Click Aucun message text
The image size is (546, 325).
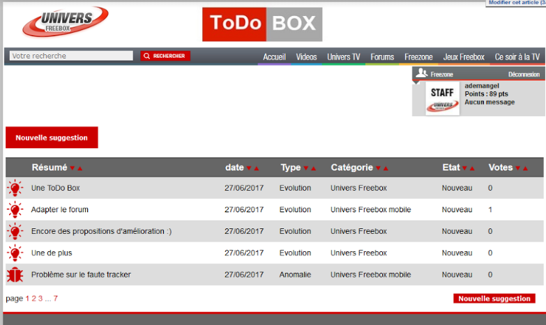[490, 102]
